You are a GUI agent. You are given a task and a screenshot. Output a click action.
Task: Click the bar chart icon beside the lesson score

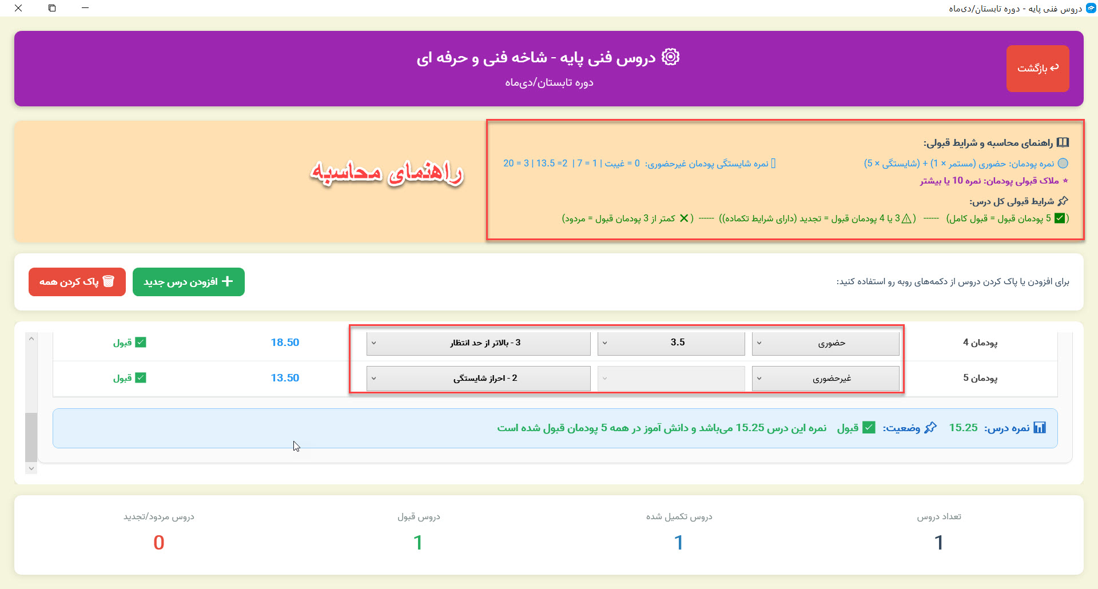tap(1040, 428)
